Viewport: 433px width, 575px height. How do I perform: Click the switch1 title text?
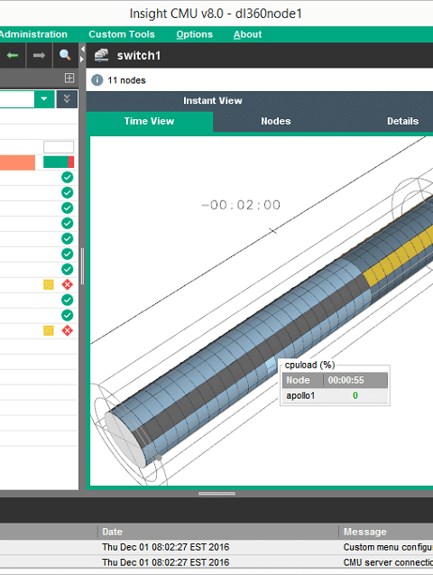(139, 56)
